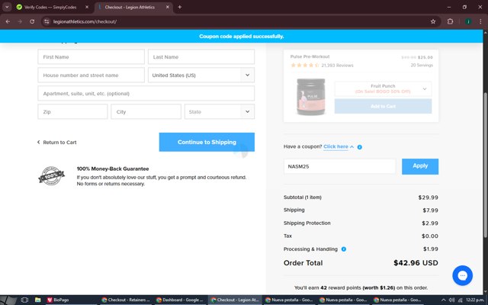
Task: Open the State dropdown
Action: [220, 112]
